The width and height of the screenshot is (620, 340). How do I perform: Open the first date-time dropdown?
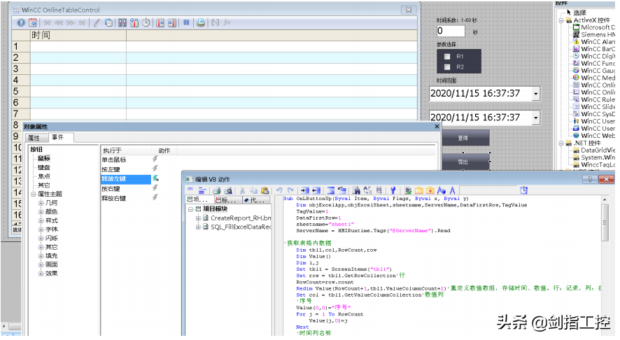tap(535, 94)
